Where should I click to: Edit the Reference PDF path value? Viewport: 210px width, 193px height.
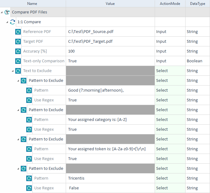[110, 32]
